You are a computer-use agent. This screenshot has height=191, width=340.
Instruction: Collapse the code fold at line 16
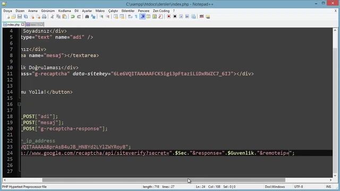tap(19, 104)
